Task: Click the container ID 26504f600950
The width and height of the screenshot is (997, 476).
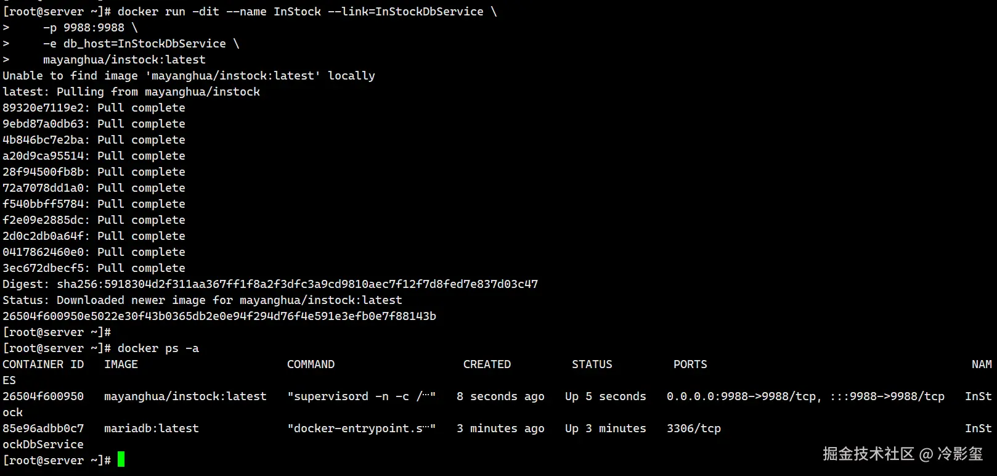Action: click(x=43, y=396)
